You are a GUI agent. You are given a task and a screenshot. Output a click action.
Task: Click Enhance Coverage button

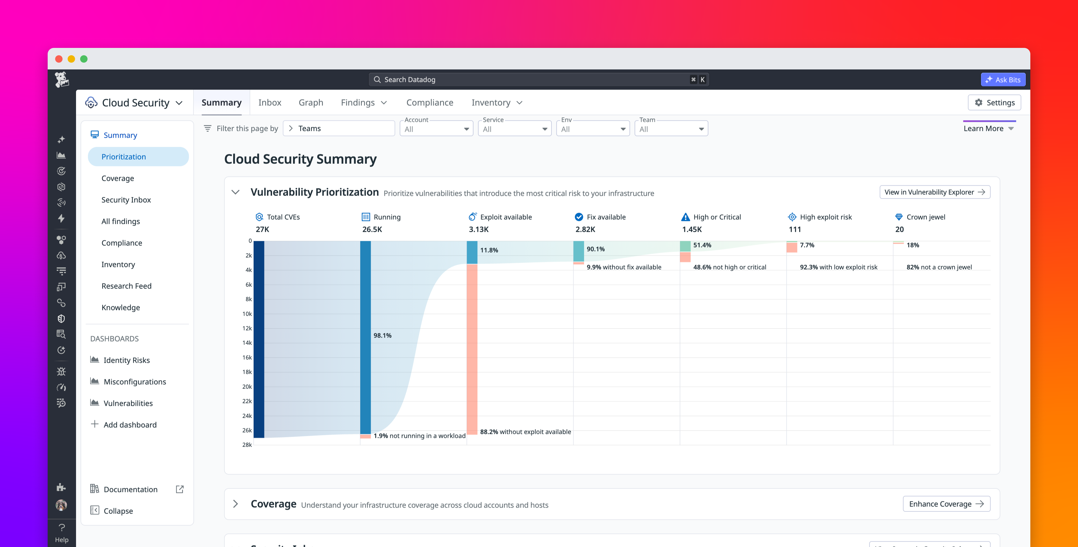click(946, 504)
